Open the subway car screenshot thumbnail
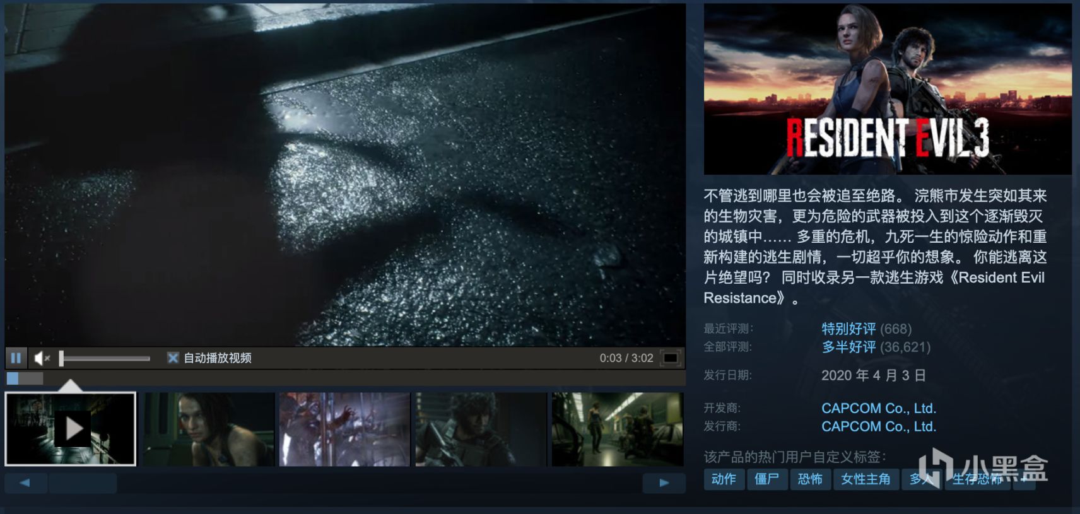This screenshot has width=1080, height=514. point(618,429)
